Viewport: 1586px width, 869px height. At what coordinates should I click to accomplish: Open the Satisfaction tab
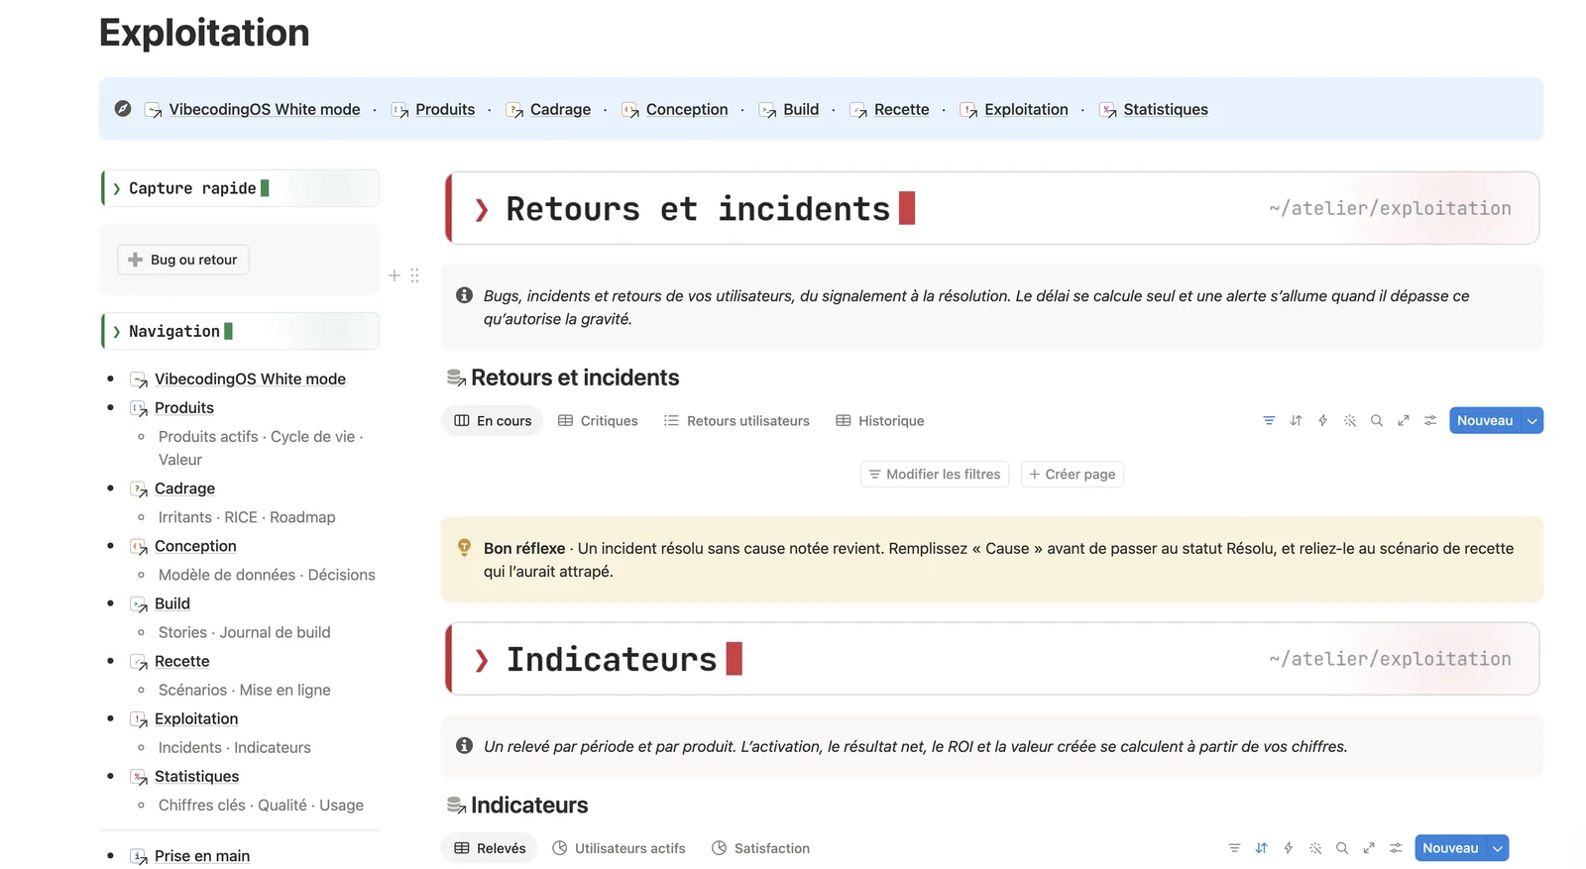tap(760, 848)
